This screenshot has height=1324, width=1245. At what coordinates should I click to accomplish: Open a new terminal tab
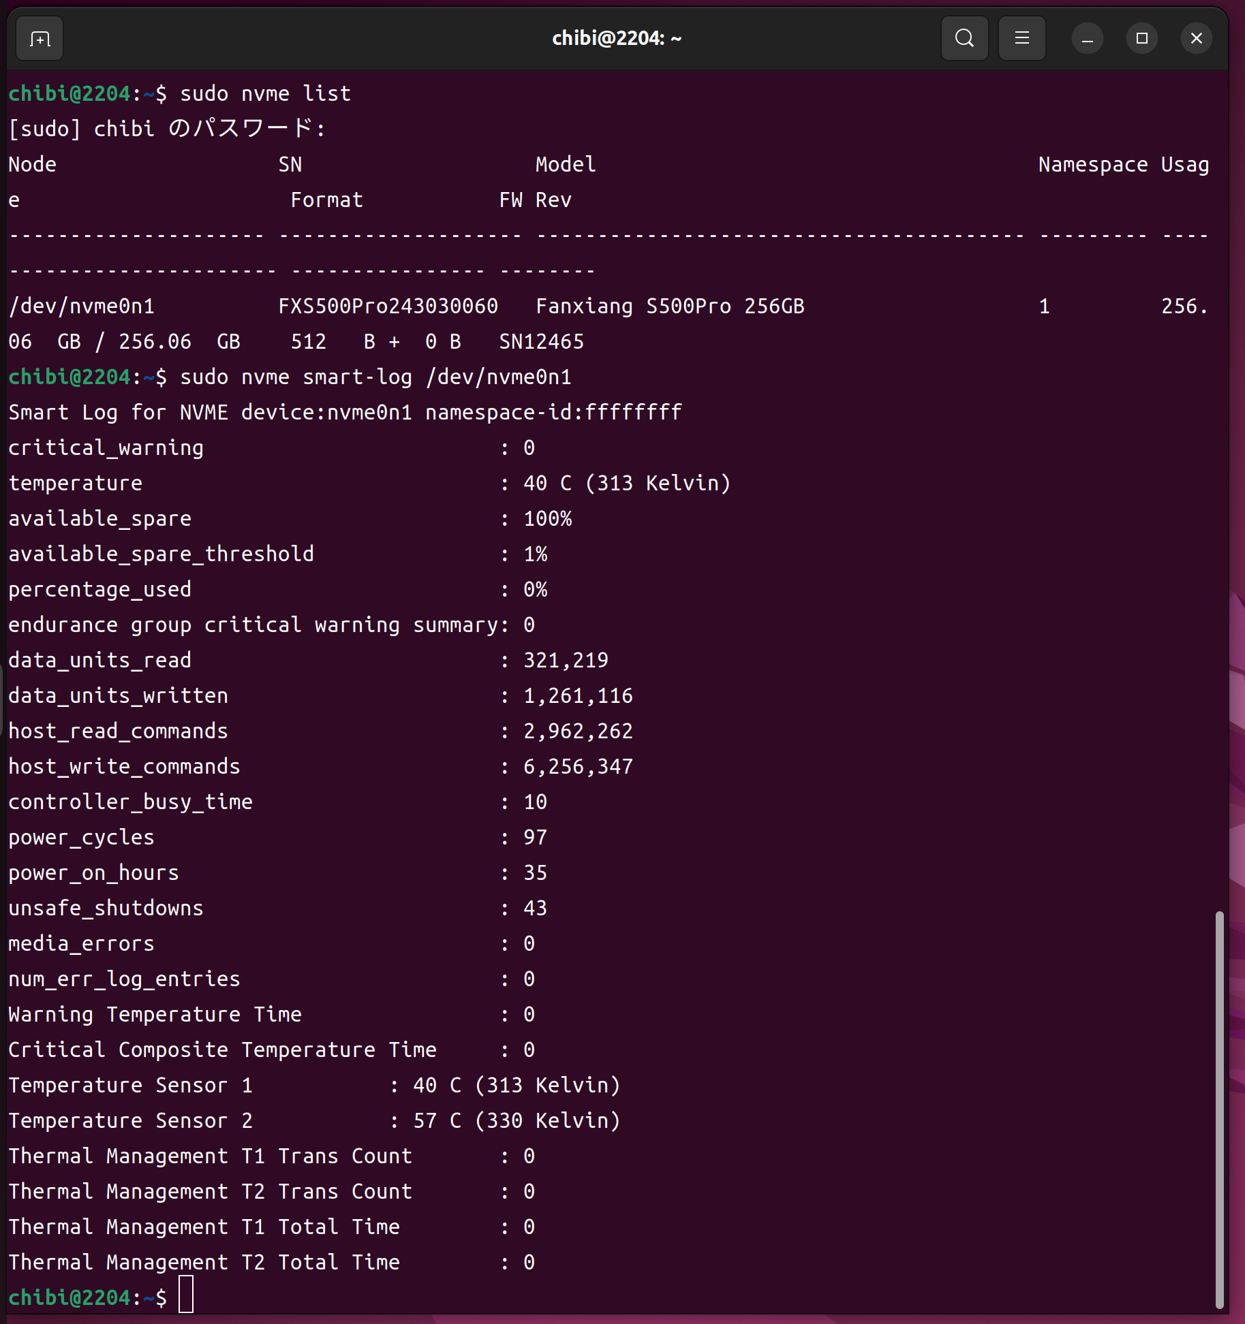pos(40,39)
